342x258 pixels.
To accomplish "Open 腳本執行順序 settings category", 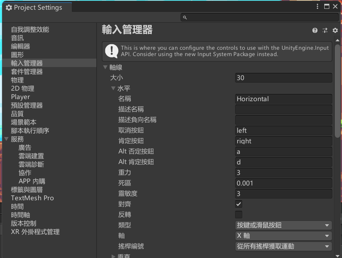I will click(30, 131).
